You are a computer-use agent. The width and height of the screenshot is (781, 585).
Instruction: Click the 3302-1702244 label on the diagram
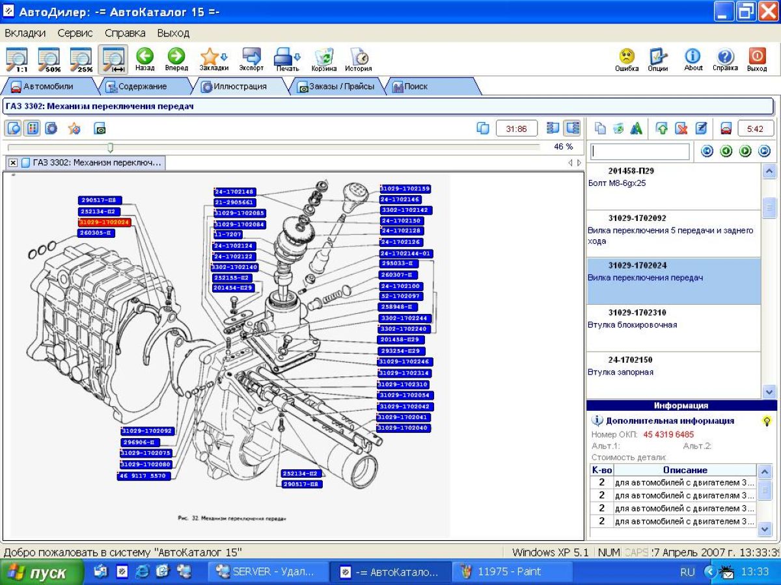click(x=405, y=318)
